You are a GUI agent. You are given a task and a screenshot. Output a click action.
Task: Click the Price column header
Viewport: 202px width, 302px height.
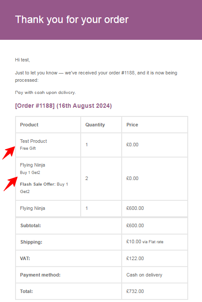click(x=132, y=125)
